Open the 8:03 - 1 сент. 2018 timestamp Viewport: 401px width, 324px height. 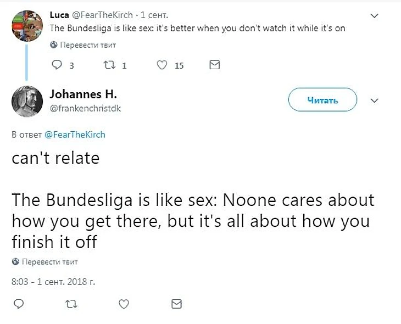pos(53,282)
